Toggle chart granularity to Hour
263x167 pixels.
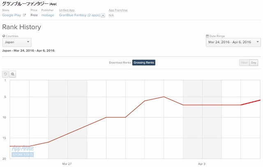tap(244, 63)
